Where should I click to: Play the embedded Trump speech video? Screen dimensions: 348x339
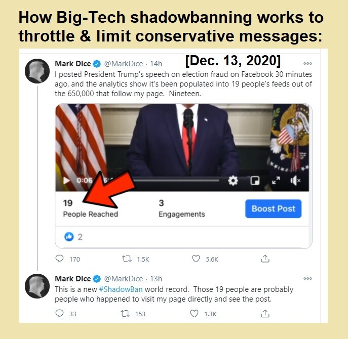(x=66, y=180)
